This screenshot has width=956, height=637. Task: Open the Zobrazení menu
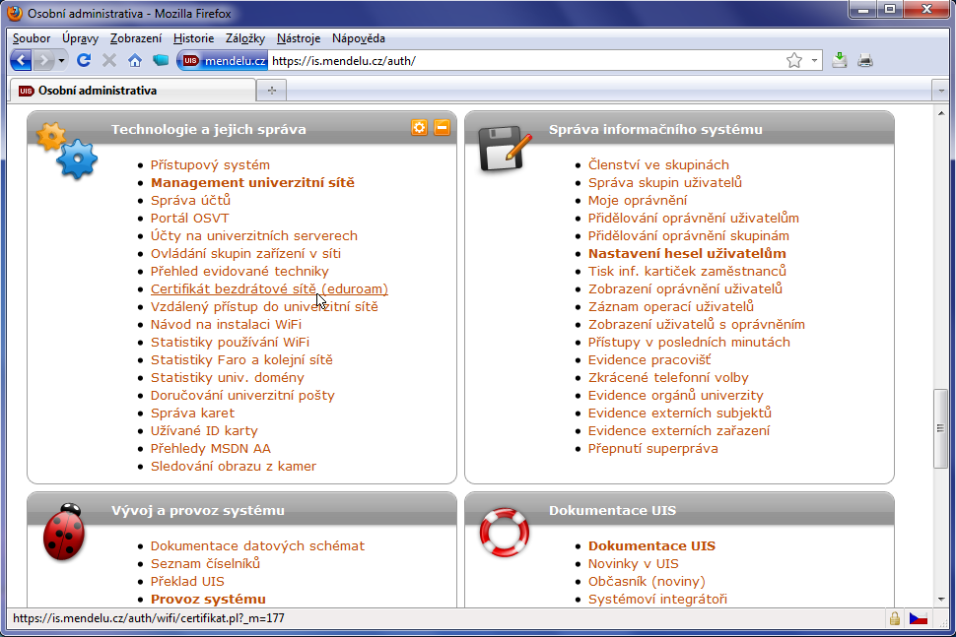click(135, 38)
